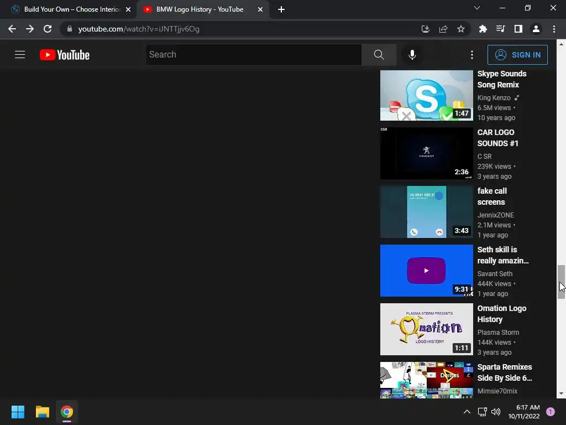
Task: Open clock showing 6:17 AM
Action: [524, 412]
